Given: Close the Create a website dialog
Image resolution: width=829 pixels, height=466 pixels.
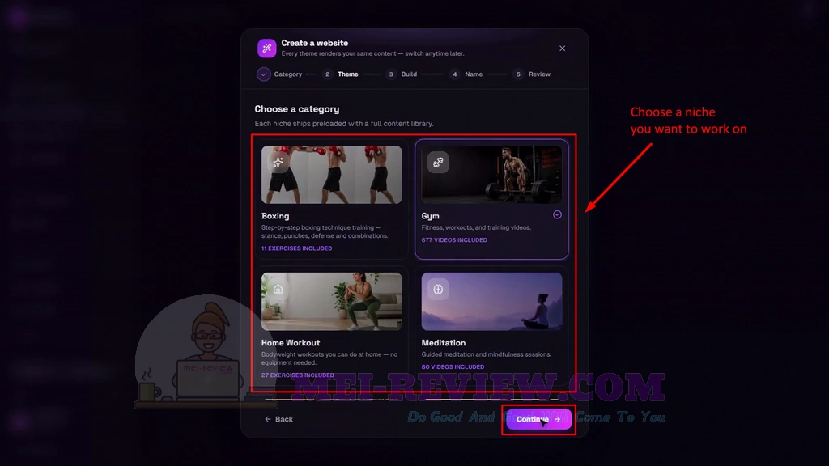Looking at the screenshot, I should [x=562, y=48].
